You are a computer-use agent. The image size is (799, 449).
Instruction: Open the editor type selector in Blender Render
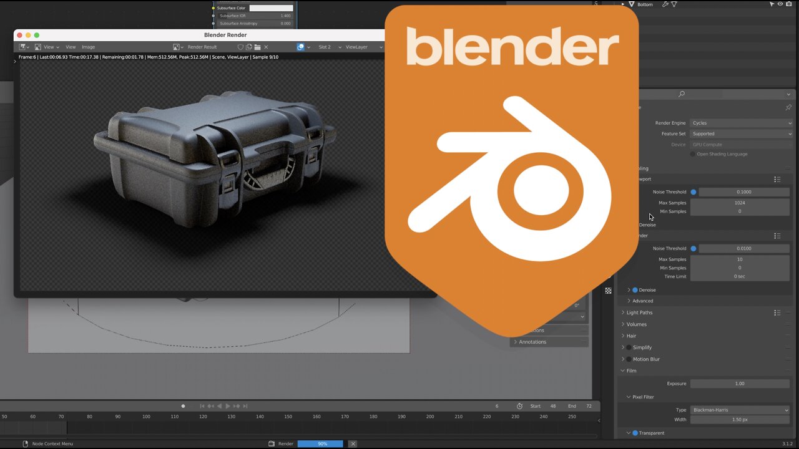pyautogui.click(x=24, y=47)
